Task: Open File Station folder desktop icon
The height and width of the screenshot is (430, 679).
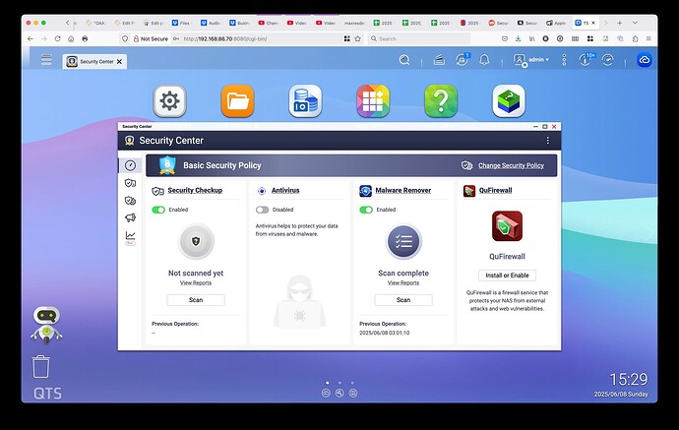Action: point(237,100)
